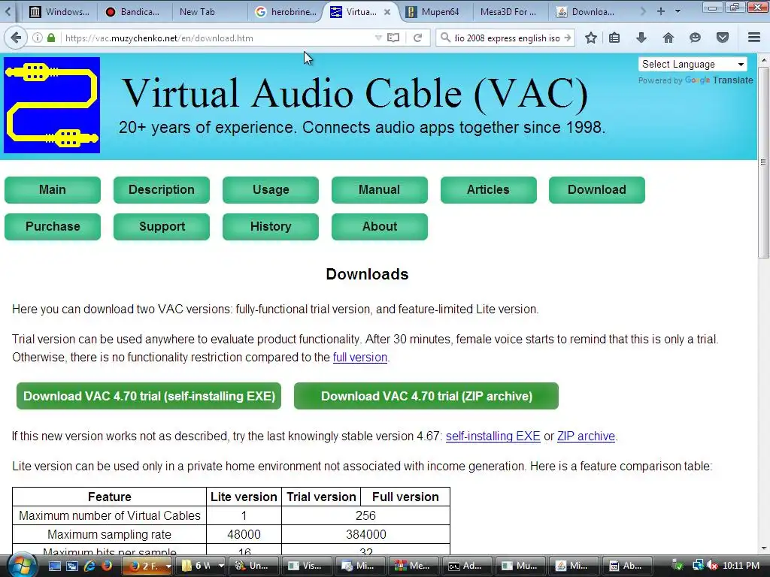770x577 pixels.
Task: Open the folder windows taskbar group
Action: (x=201, y=566)
